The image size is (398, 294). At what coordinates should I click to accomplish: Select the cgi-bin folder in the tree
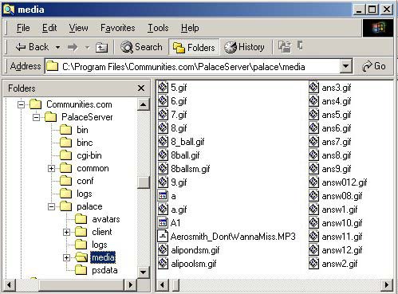[x=89, y=155]
